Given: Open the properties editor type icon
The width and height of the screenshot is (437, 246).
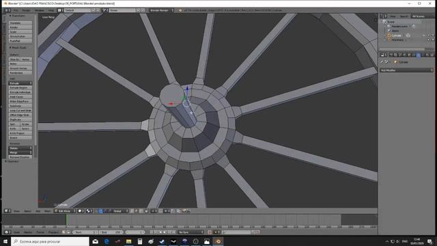Looking at the screenshot, I should [384, 55].
